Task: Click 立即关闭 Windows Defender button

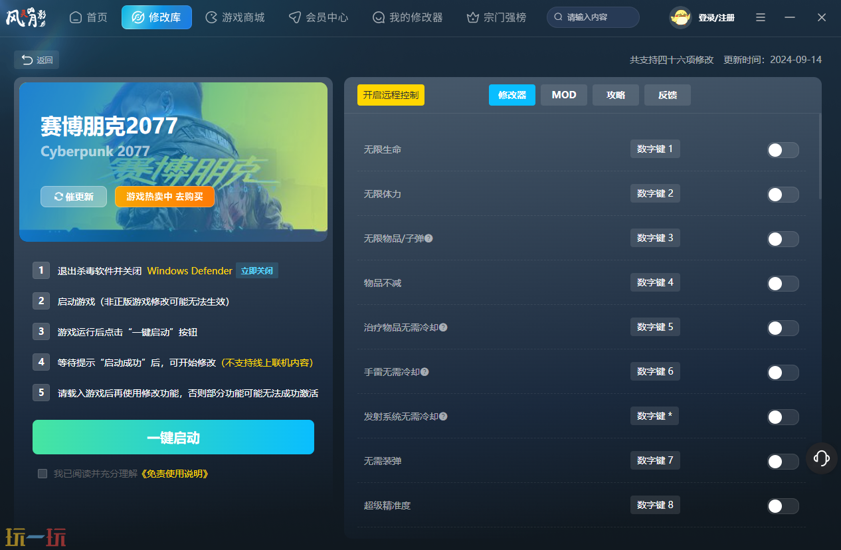Action: (257, 271)
